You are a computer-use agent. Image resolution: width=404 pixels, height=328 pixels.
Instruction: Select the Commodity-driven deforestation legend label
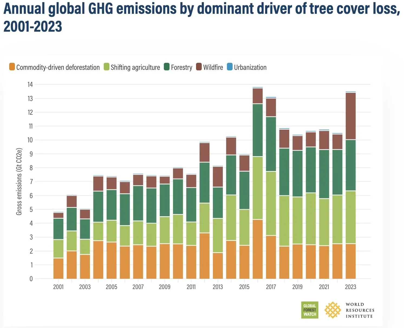[x=58, y=67]
